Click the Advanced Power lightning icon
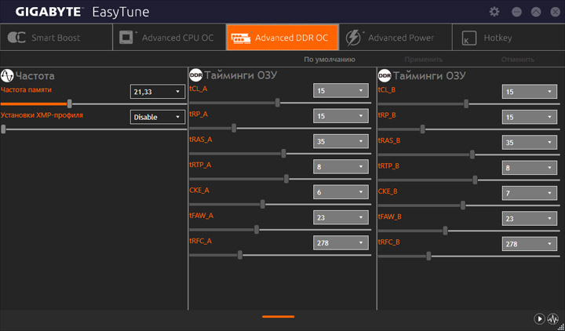565x331 pixels. [353, 38]
